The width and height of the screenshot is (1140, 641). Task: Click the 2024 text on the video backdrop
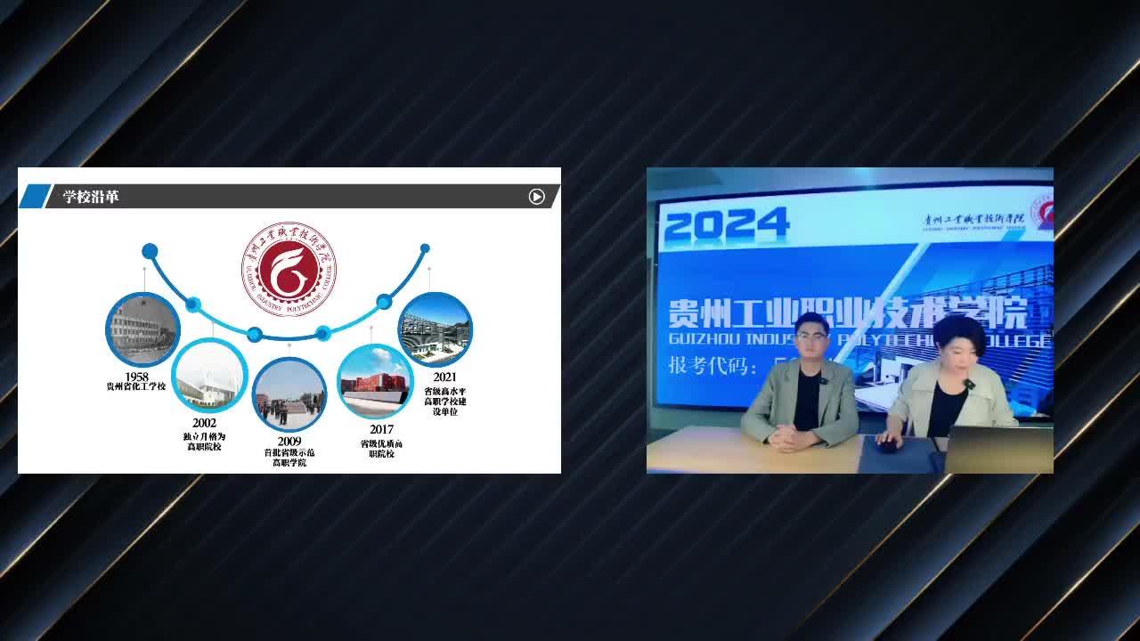[x=727, y=225]
